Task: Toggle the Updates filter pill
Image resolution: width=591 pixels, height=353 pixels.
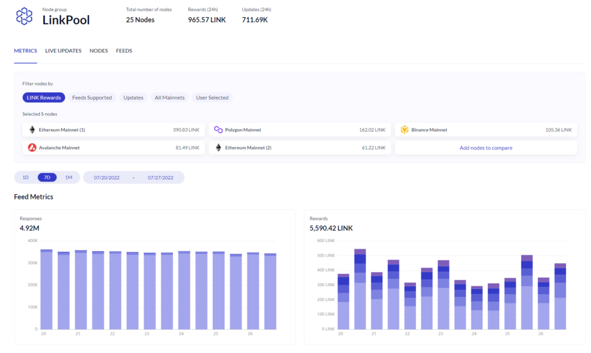Action: point(133,97)
